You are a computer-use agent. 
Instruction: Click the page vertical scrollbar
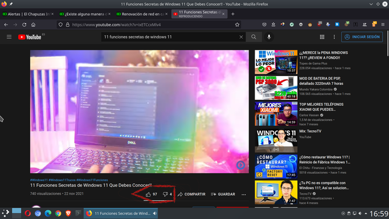(x=388, y=43)
